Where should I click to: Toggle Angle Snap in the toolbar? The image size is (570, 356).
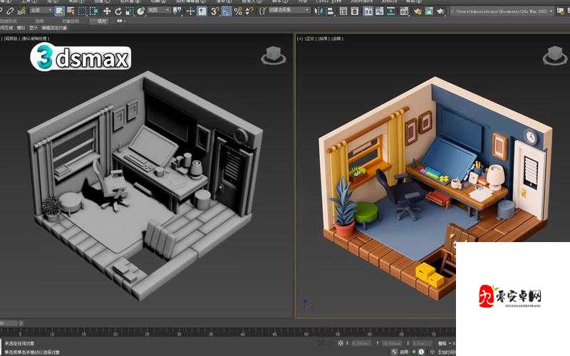[227, 11]
